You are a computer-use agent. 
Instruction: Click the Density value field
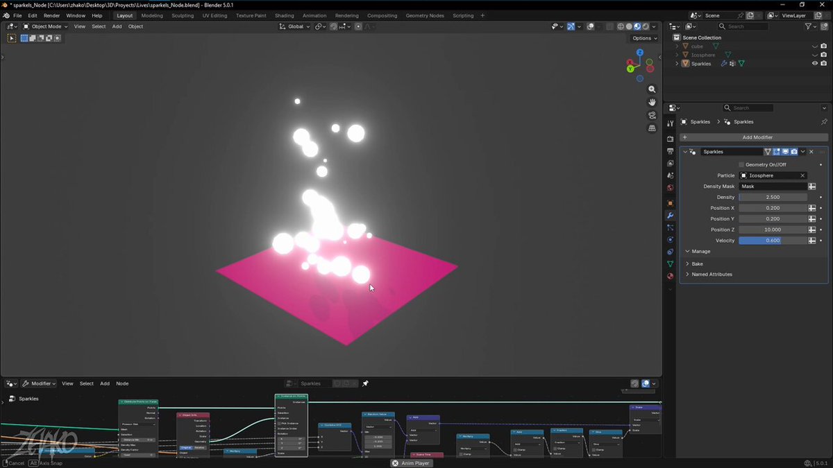click(773, 197)
